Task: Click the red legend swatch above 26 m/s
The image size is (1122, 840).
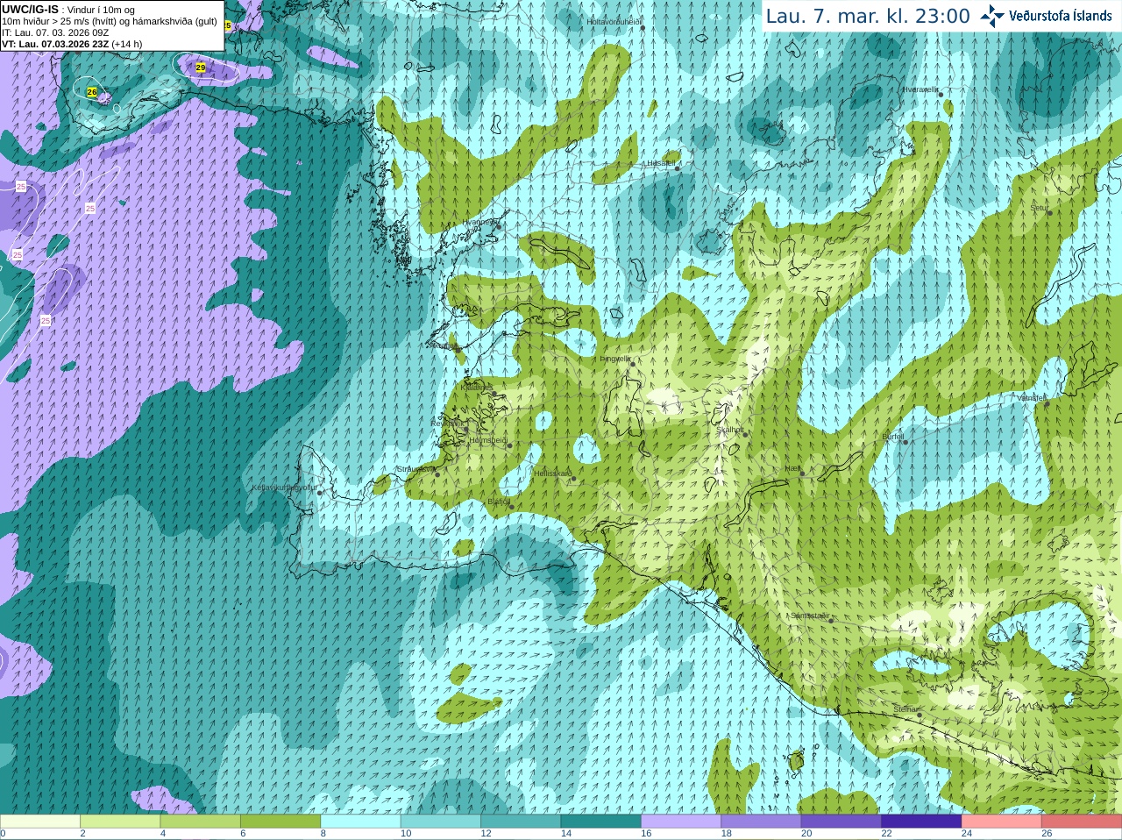Action: coord(1082,822)
